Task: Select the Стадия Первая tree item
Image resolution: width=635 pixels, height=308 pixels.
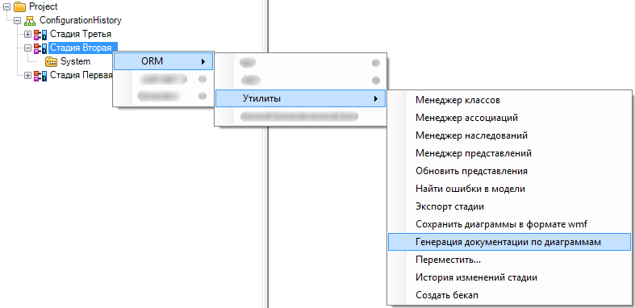Action: point(81,75)
